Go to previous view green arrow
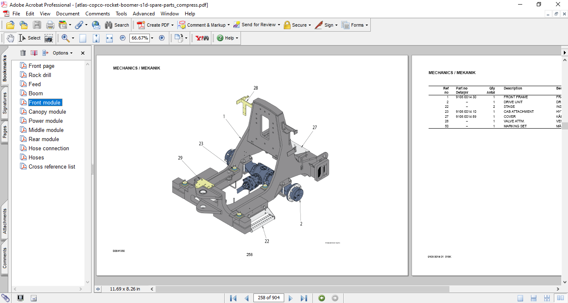The height and width of the screenshot is (303, 568). tap(322, 298)
